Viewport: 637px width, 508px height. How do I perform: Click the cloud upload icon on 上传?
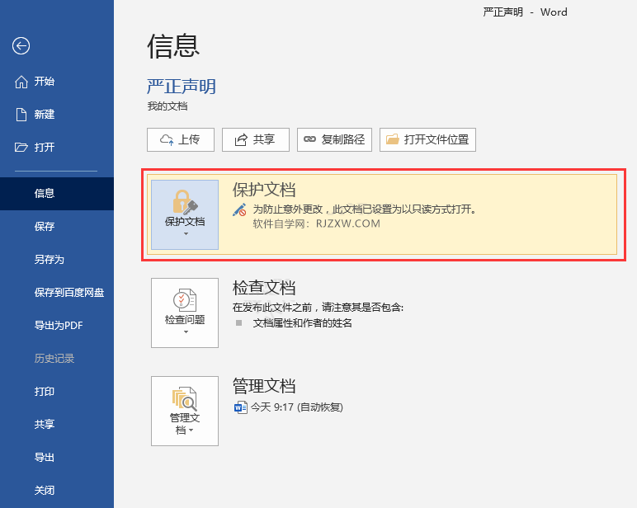tap(167, 139)
